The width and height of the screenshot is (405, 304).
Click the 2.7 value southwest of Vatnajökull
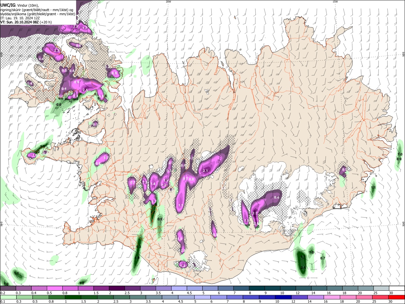(x=255, y=213)
